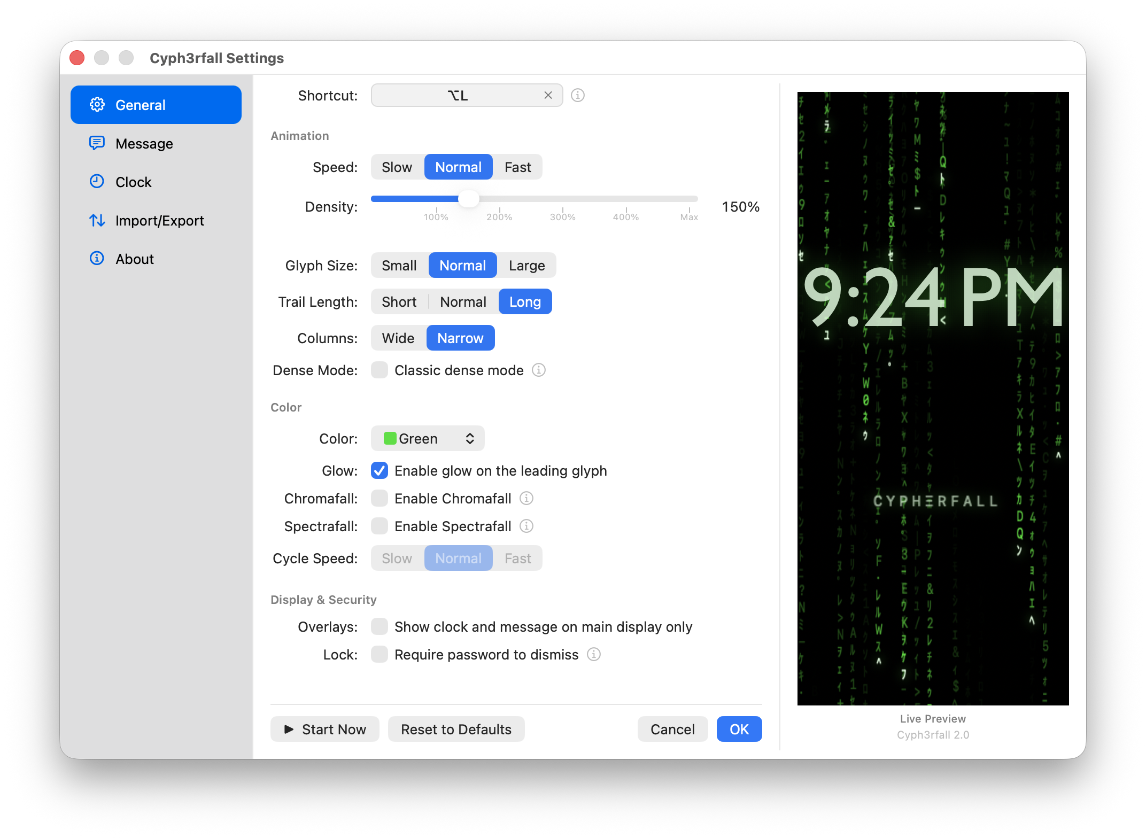1146x838 pixels.
Task: Open the Color dropdown showing Green
Action: [x=428, y=438]
